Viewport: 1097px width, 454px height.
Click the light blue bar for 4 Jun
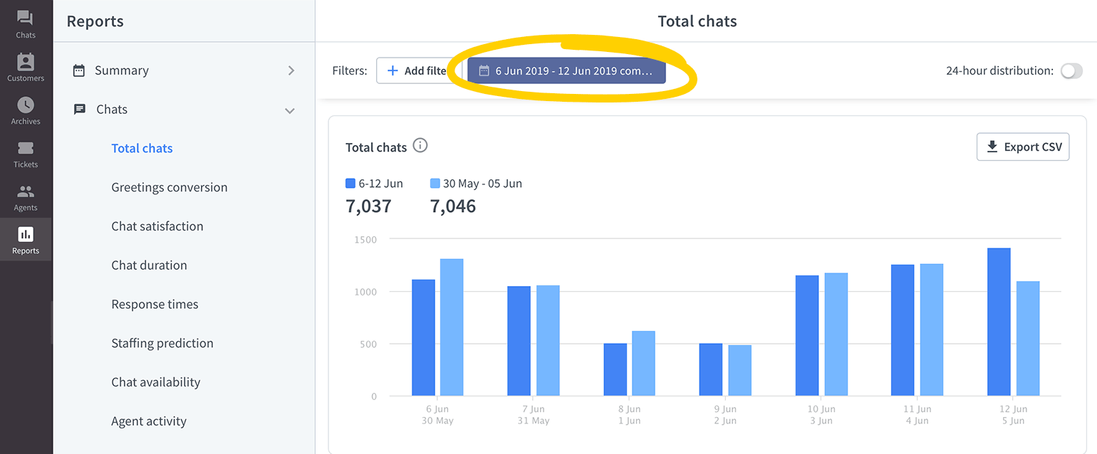(x=932, y=330)
